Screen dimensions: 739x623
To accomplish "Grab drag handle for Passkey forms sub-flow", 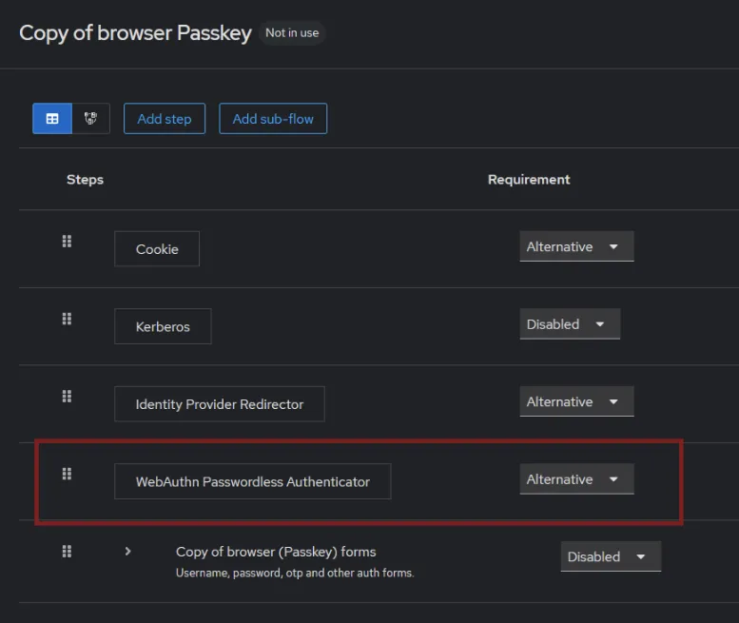I will (67, 552).
